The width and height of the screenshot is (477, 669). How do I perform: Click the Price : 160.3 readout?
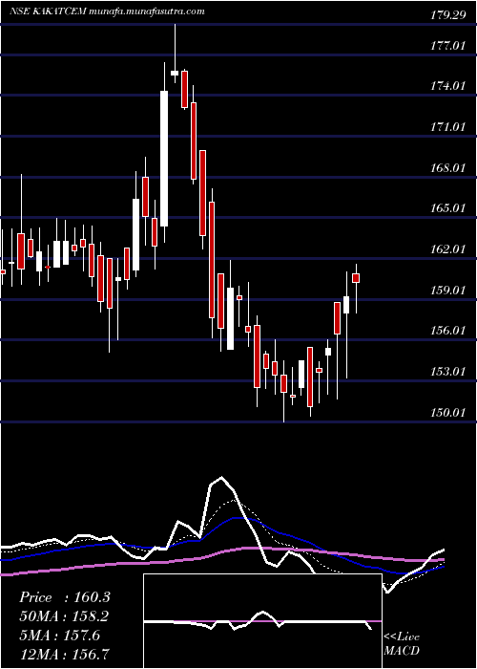[65, 597]
